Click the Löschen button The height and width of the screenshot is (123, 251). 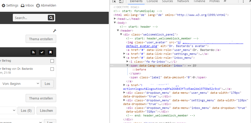click(46, 110)
